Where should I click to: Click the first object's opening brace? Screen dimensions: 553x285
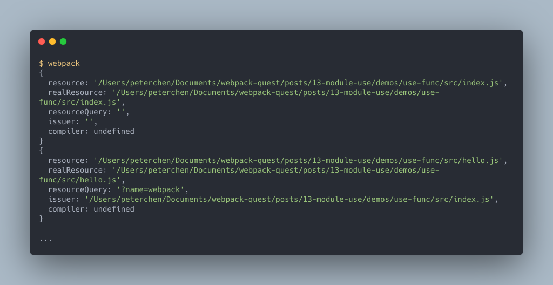(41, 73)
